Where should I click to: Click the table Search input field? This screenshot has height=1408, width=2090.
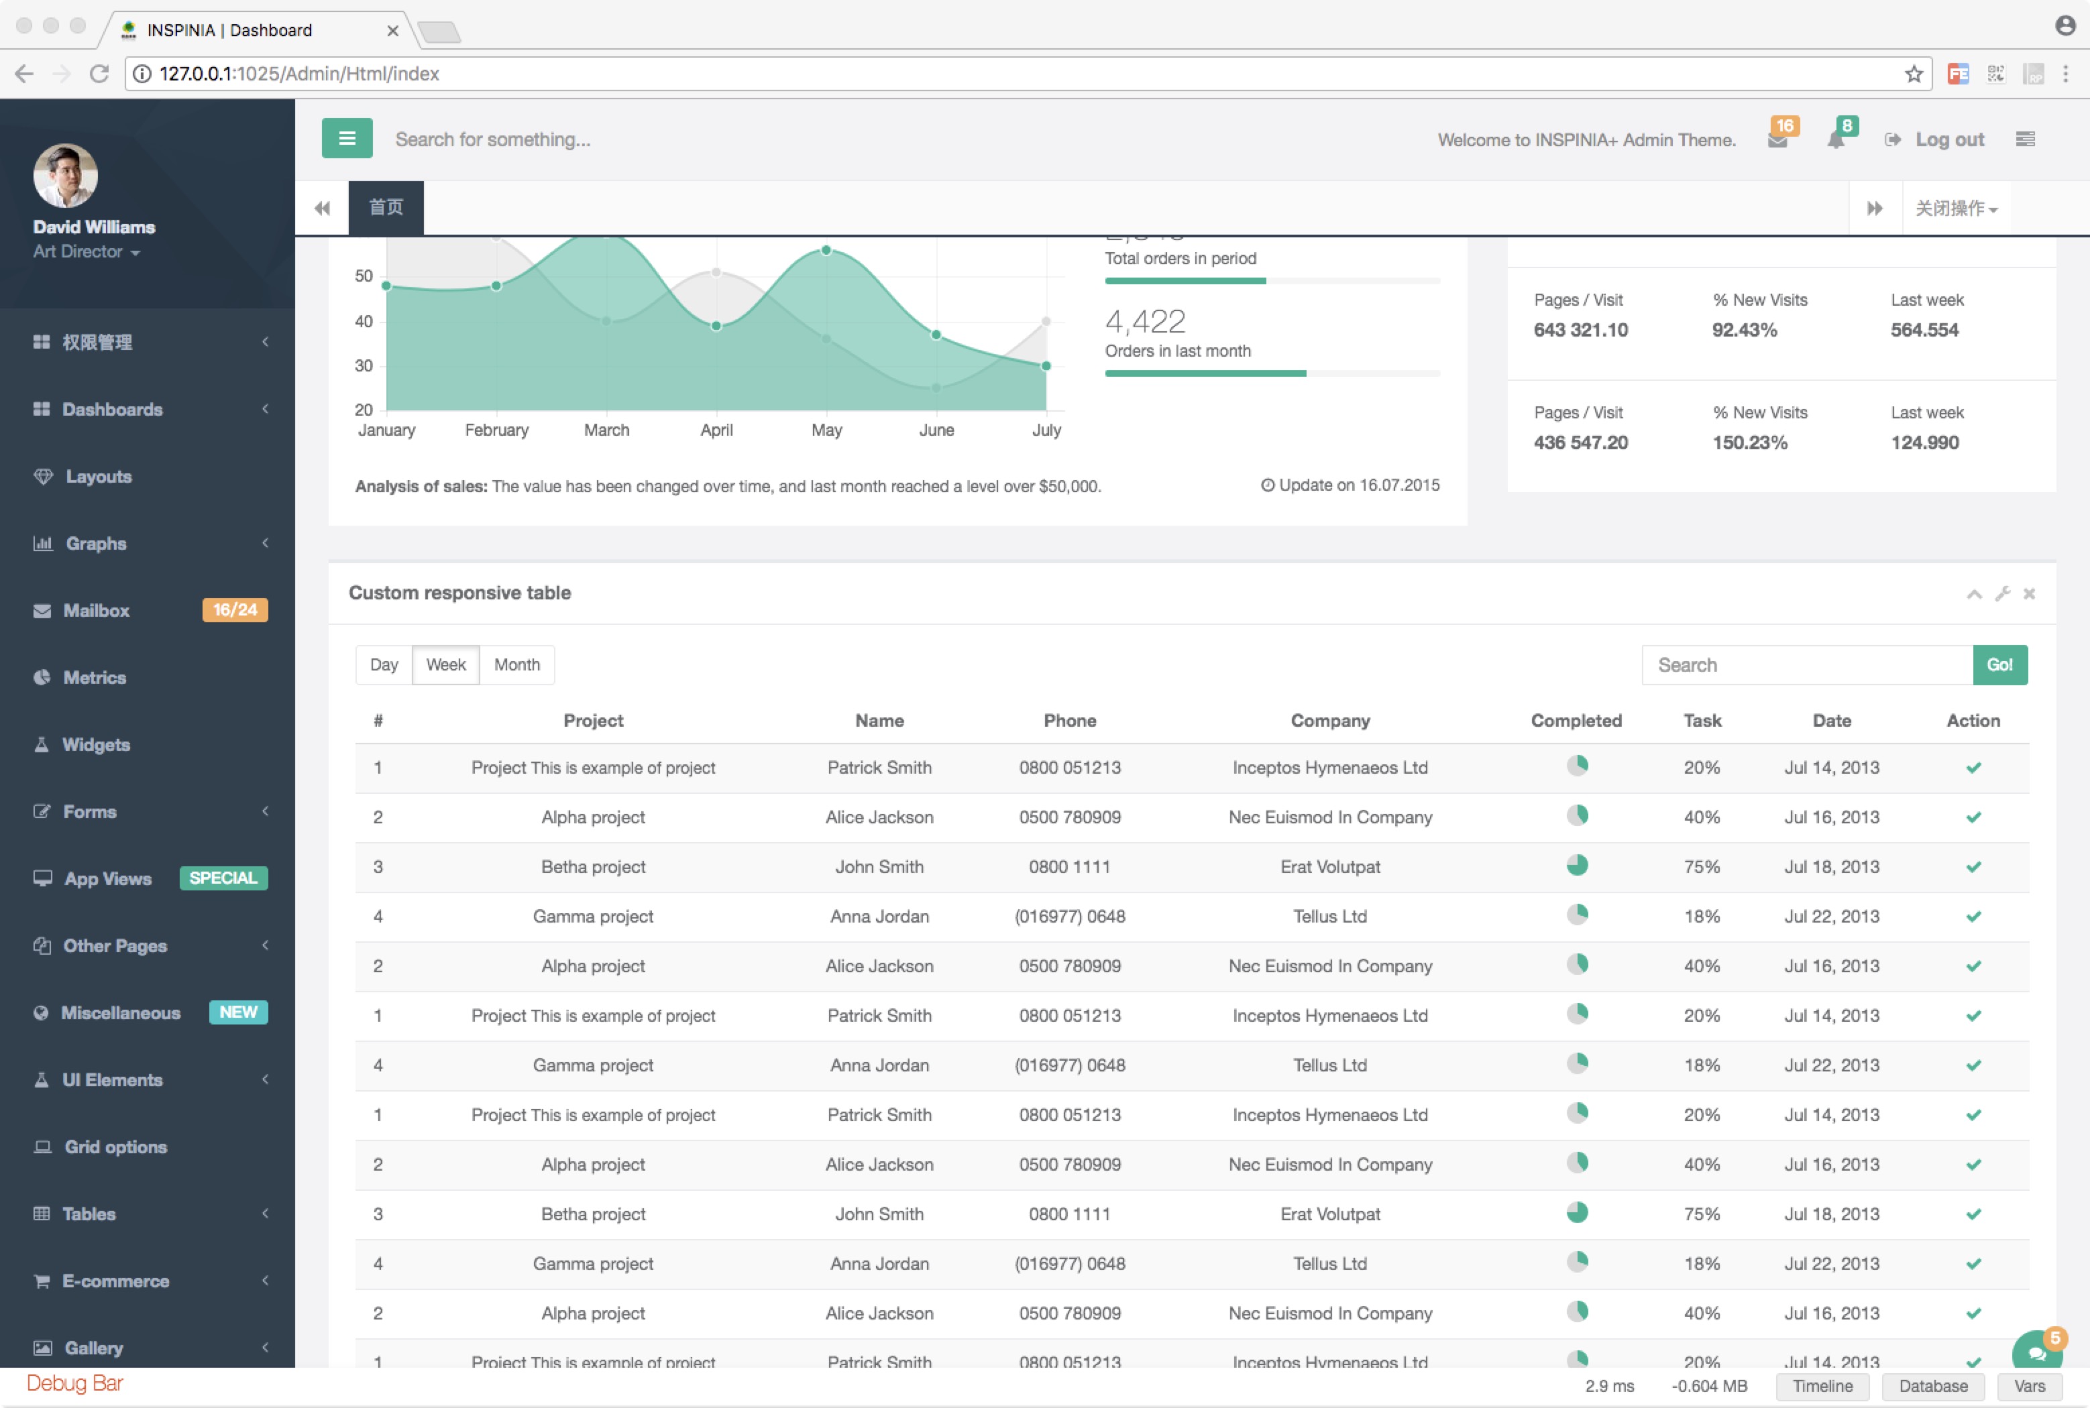(1806, 665)
